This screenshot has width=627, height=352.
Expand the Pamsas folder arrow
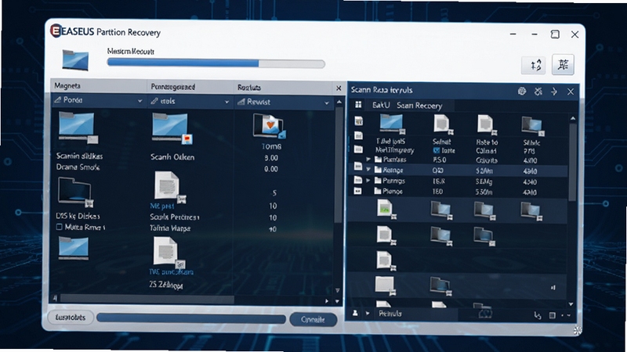tap(368, 160)
